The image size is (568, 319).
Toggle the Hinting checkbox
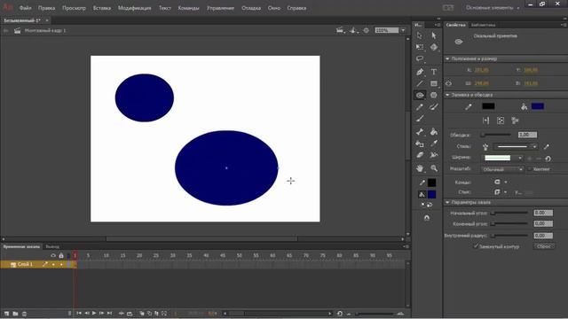(x=530, y=169)
